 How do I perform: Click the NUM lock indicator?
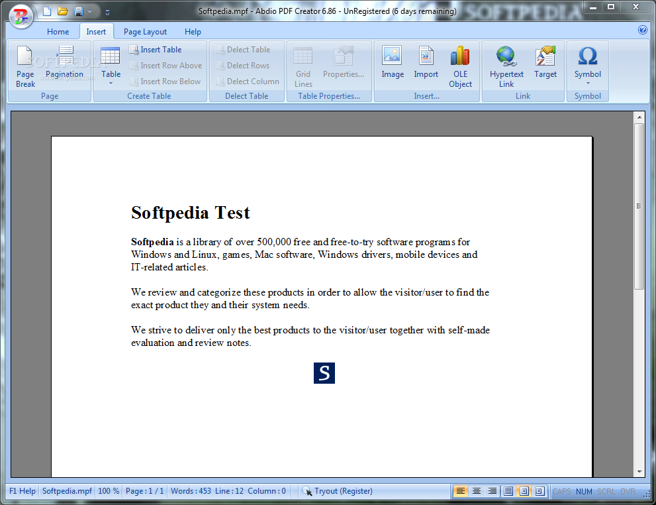[584, 492]
